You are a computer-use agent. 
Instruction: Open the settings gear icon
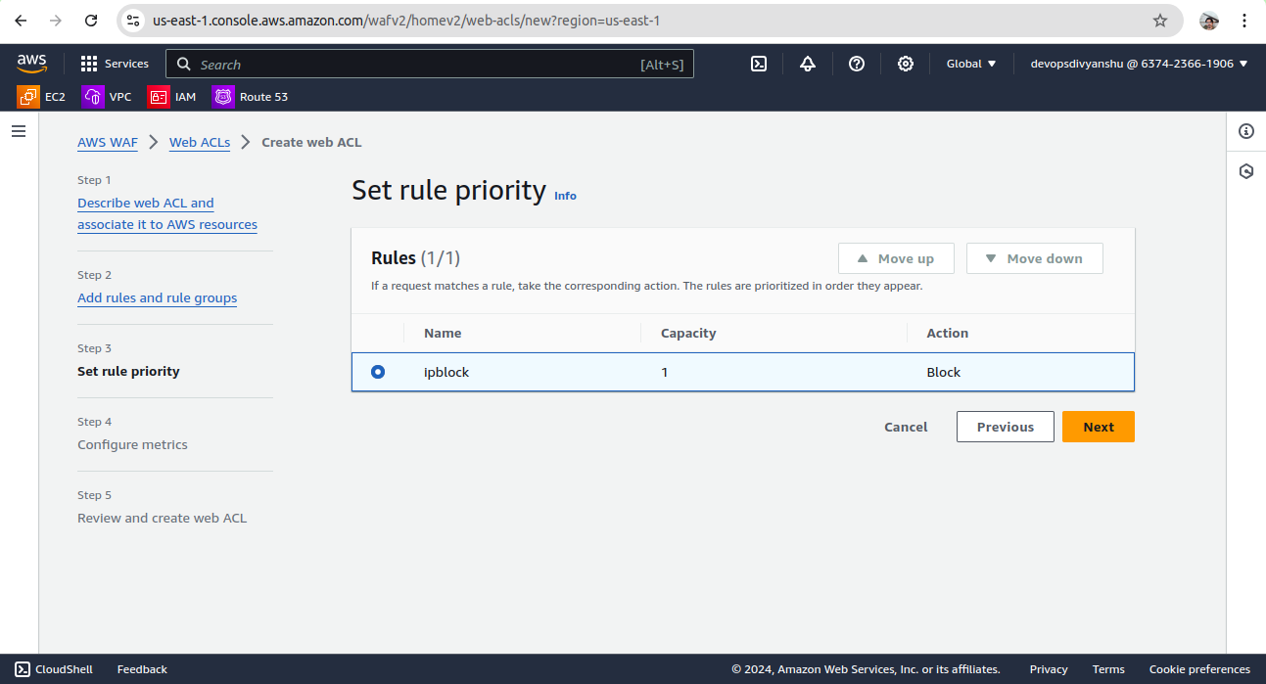point(906,64)
